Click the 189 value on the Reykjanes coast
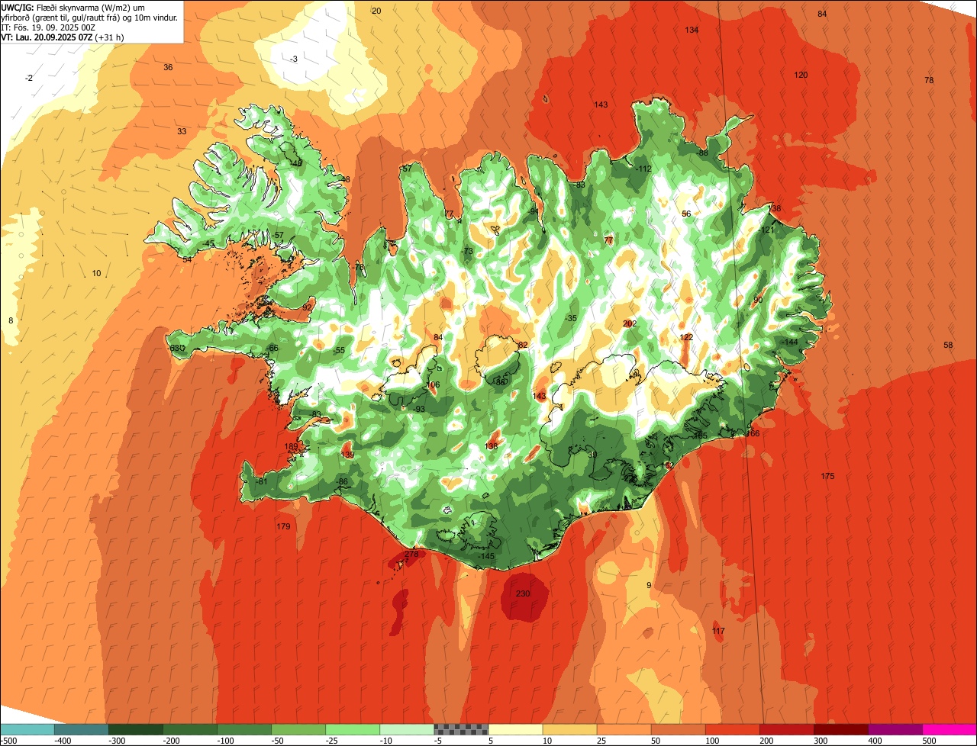Image resolution: width=977 pixels, height=746 pixels. 291,446
